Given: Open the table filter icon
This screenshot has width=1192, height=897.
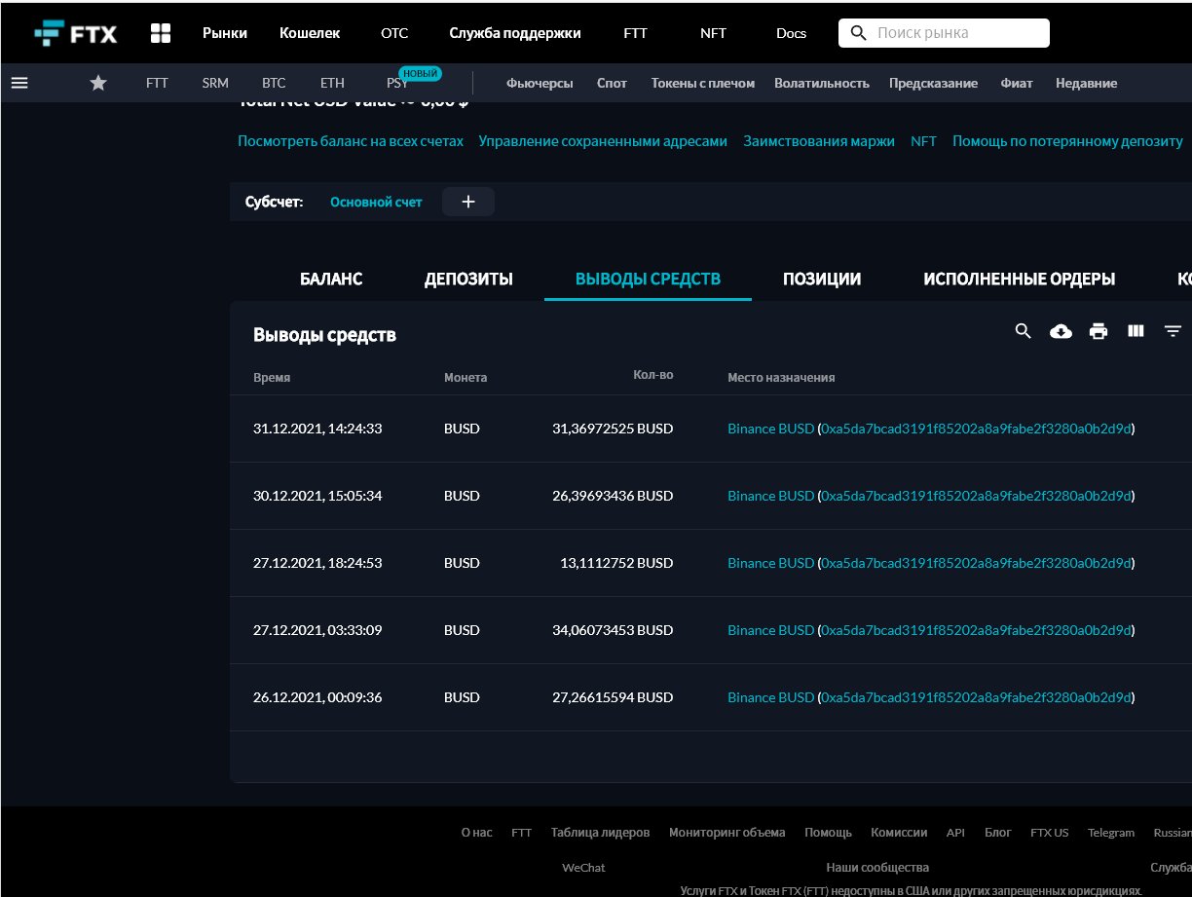Looking at the screenshot, I should click(1173, 331).
